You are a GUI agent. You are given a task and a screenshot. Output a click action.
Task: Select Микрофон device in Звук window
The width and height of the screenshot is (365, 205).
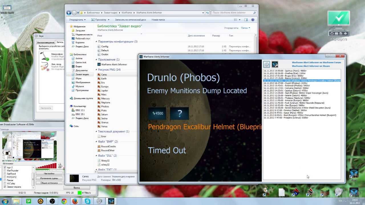[52, 57]
